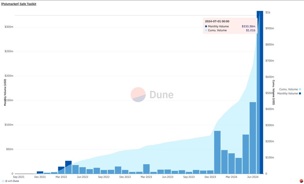The image size is (304, 184).
Task: Click the $300m right axis label
Action: tap(270, 125)
